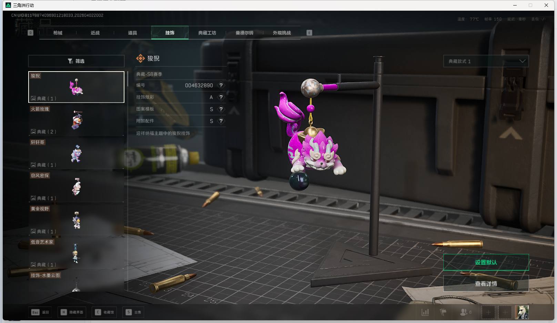Go to the 曼德尔砖 tab
Image resolution: width=557 pixels, height=323 pixels.
click(x=244, y=33)
